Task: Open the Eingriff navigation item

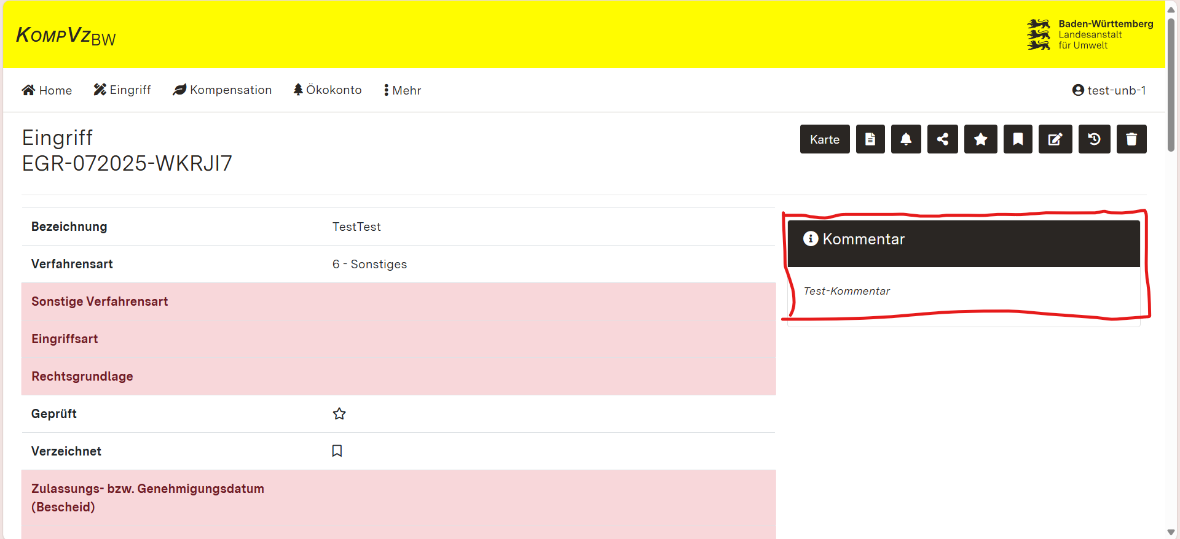Action: coord(122,90)
